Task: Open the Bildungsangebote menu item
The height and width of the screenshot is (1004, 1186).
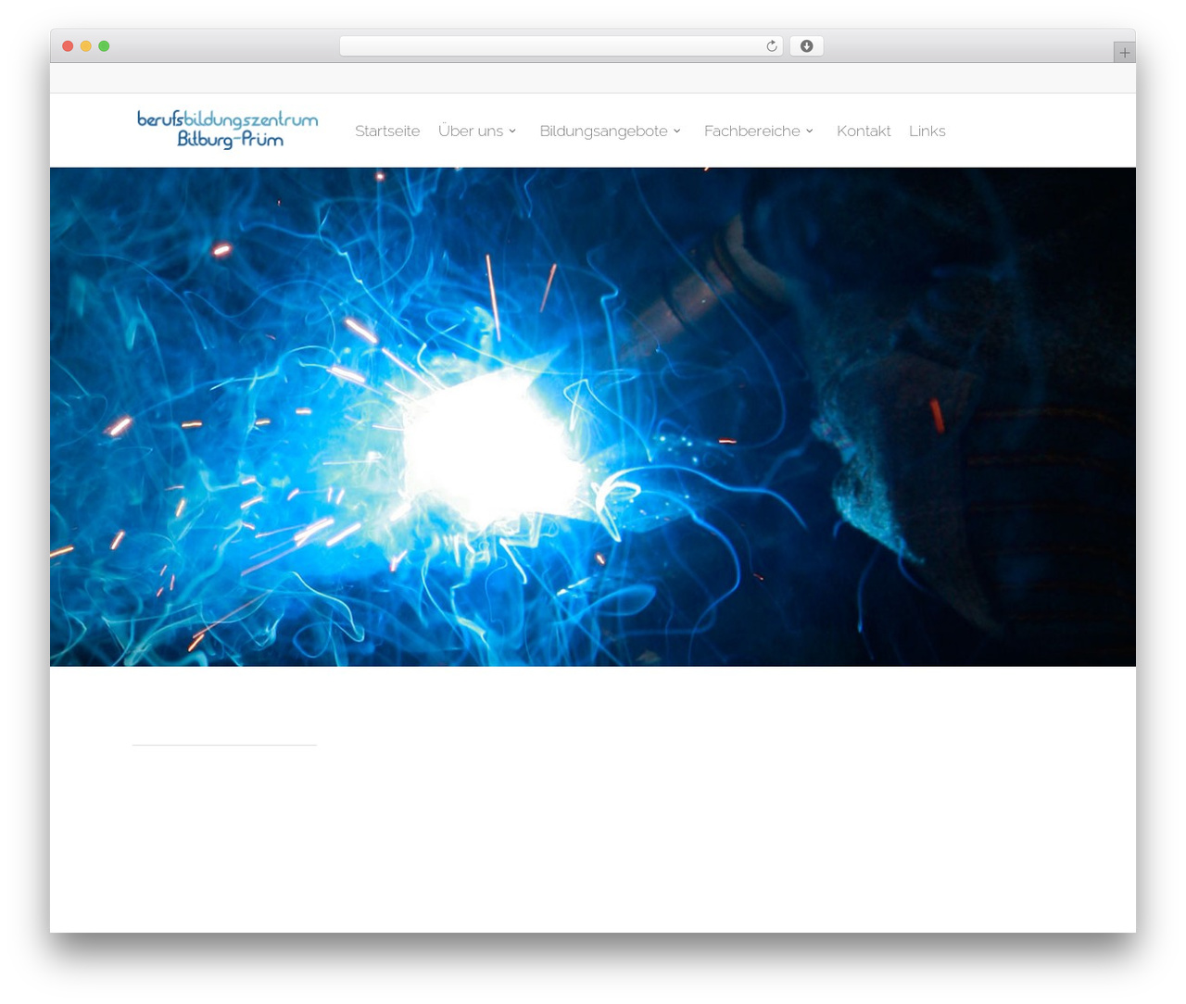Action: pyautogui.click(x=603, y=132)
